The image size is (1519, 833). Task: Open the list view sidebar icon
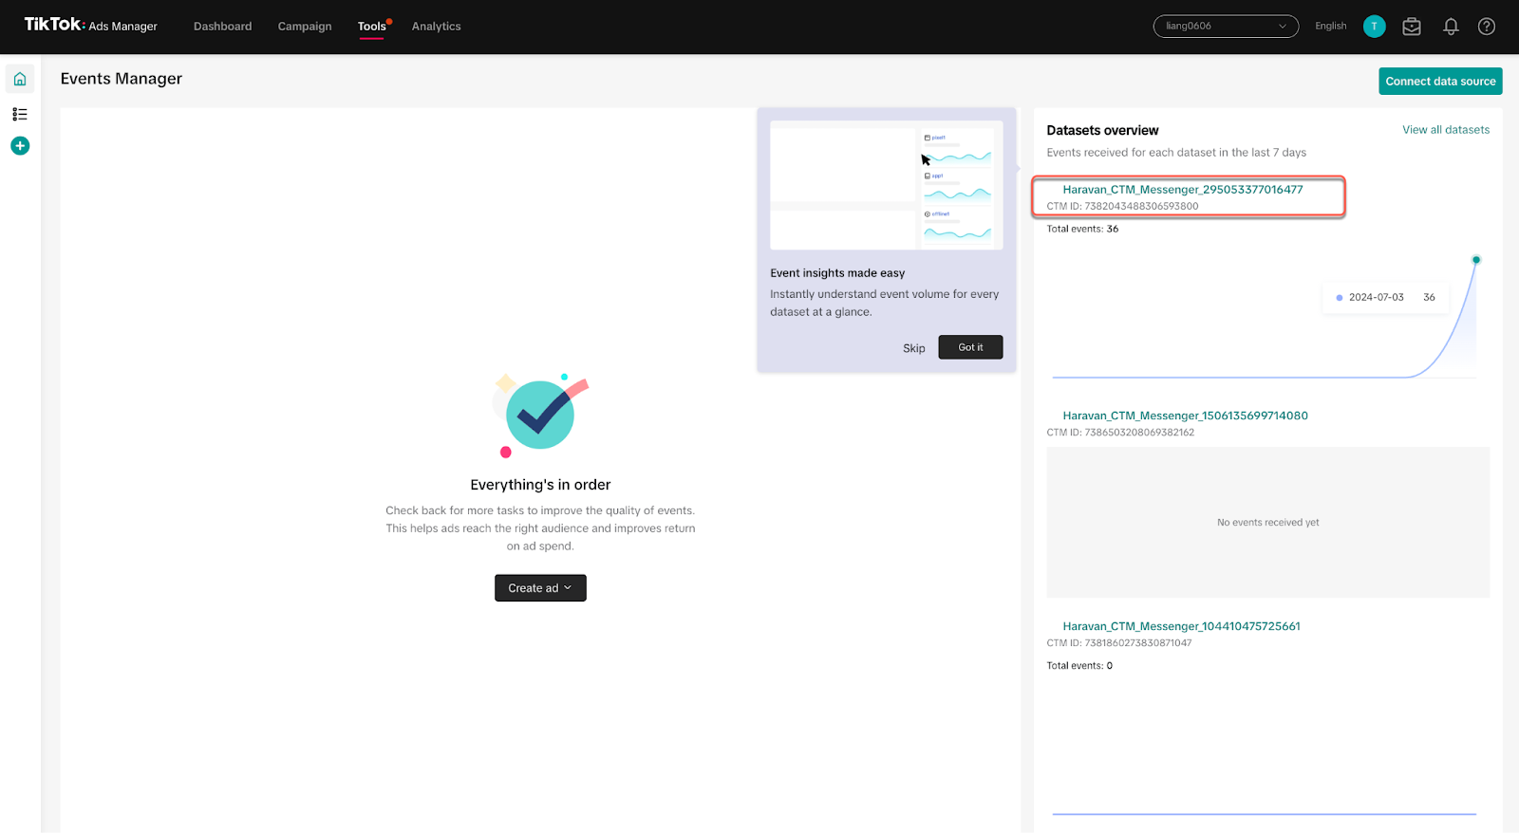pyautogui.click(x=20, y=114)
